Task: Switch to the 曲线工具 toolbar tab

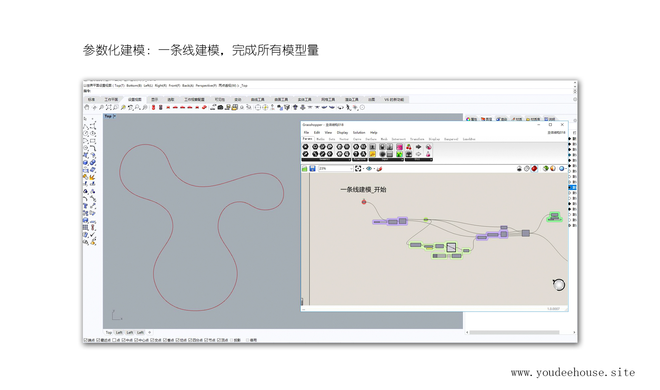Action: coord(257,99)
